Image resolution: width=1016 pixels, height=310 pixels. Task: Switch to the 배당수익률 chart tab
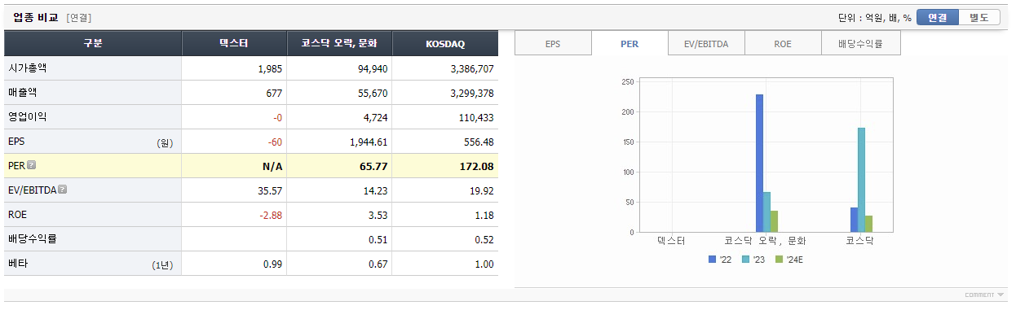(861, 44)
